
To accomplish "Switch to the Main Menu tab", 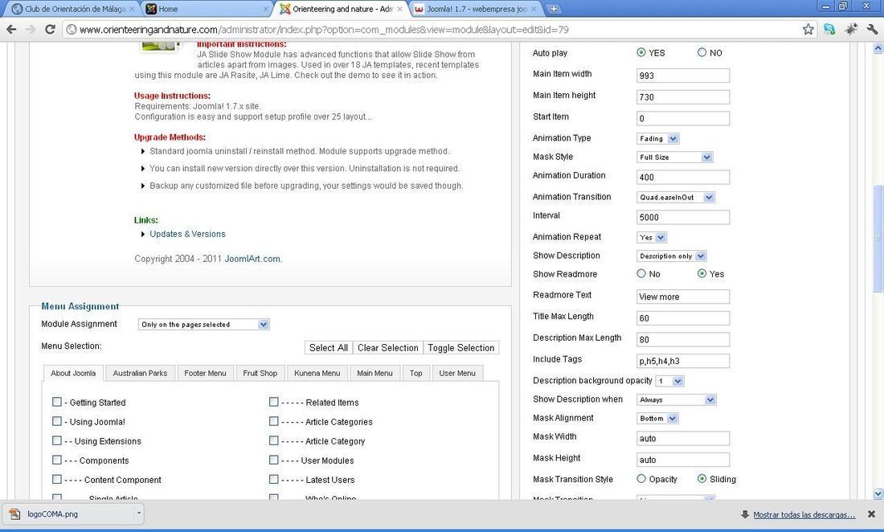I will tap(375, 373).
